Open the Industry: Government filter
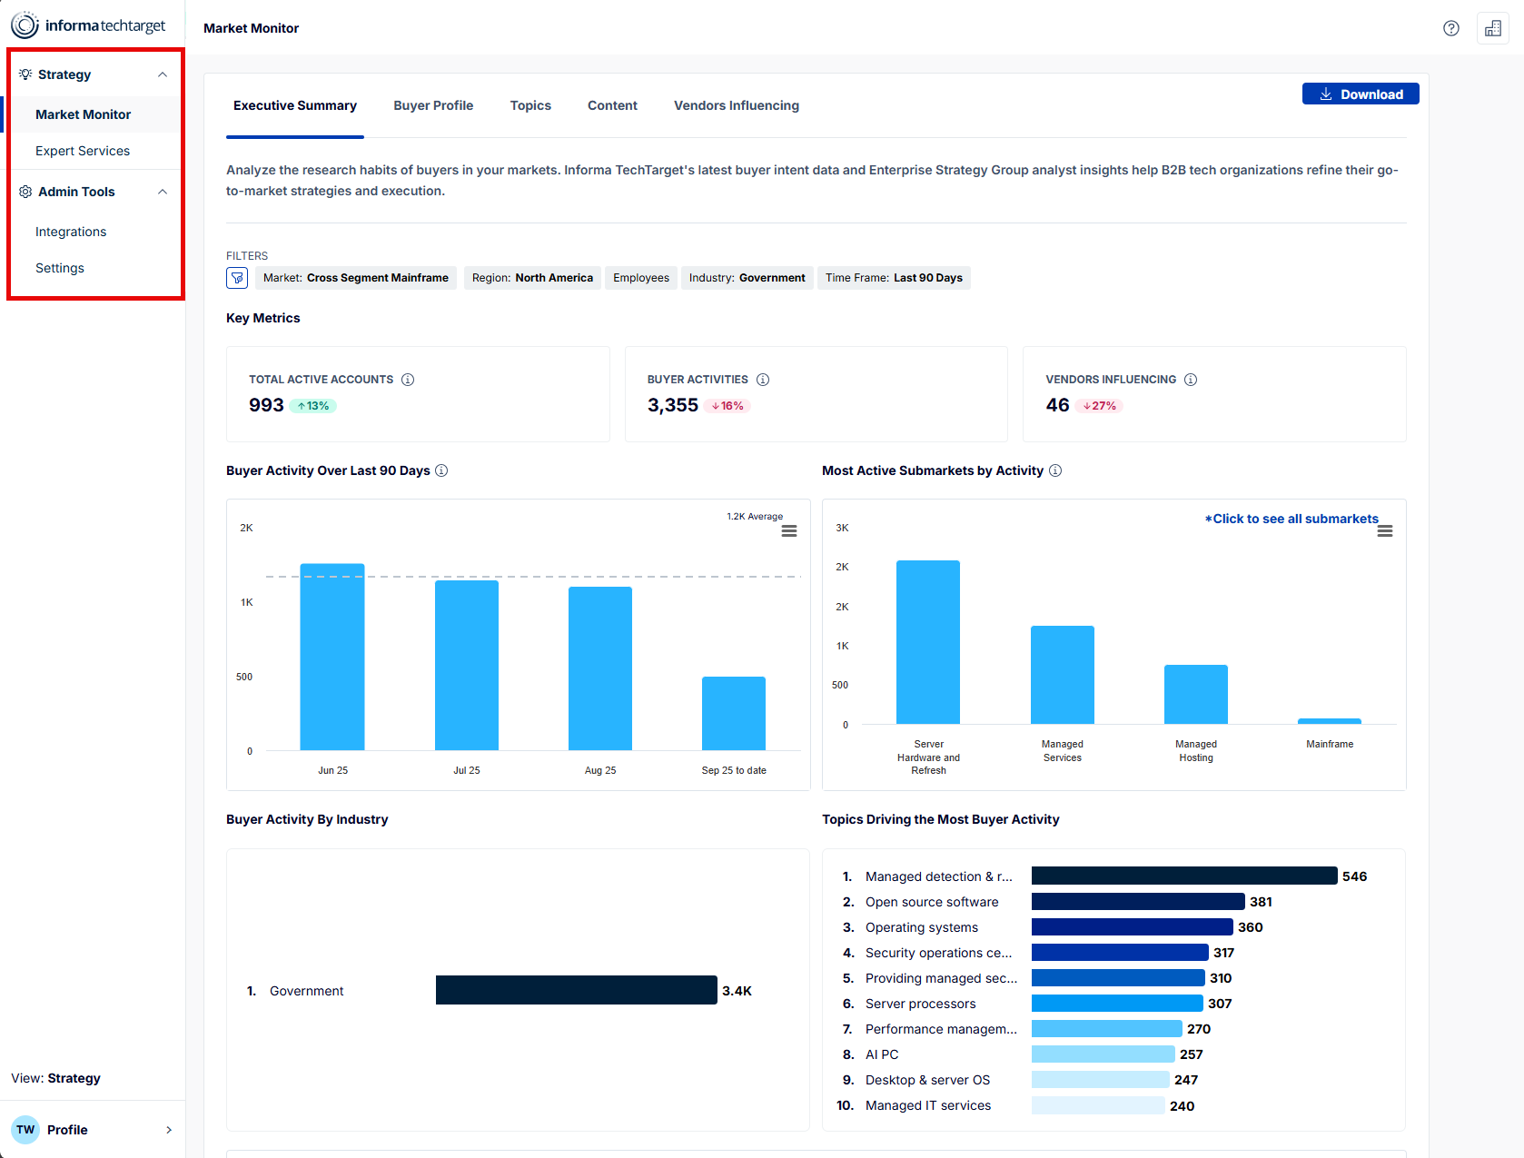Screen dimensions: 1524x1158 tap(747, 278)
